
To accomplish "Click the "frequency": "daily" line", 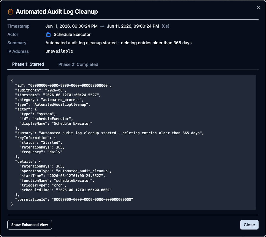I will click(x=41, y=152).
